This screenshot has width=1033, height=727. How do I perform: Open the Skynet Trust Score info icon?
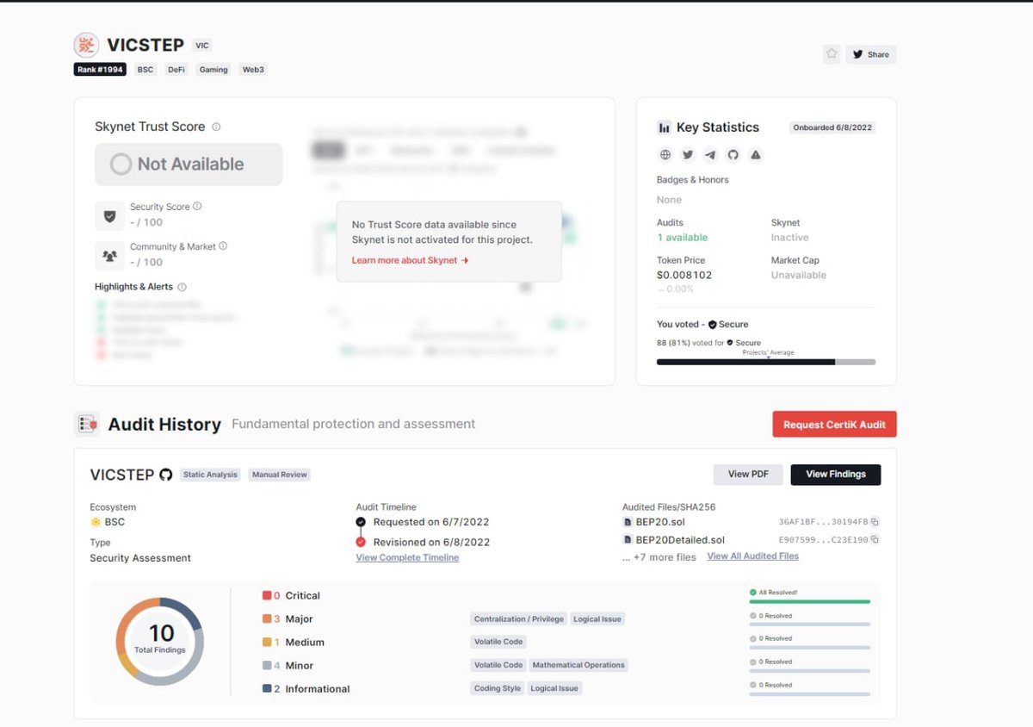216,127
